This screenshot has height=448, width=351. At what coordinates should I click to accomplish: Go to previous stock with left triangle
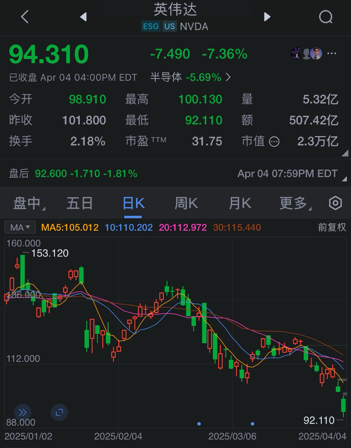83,16
